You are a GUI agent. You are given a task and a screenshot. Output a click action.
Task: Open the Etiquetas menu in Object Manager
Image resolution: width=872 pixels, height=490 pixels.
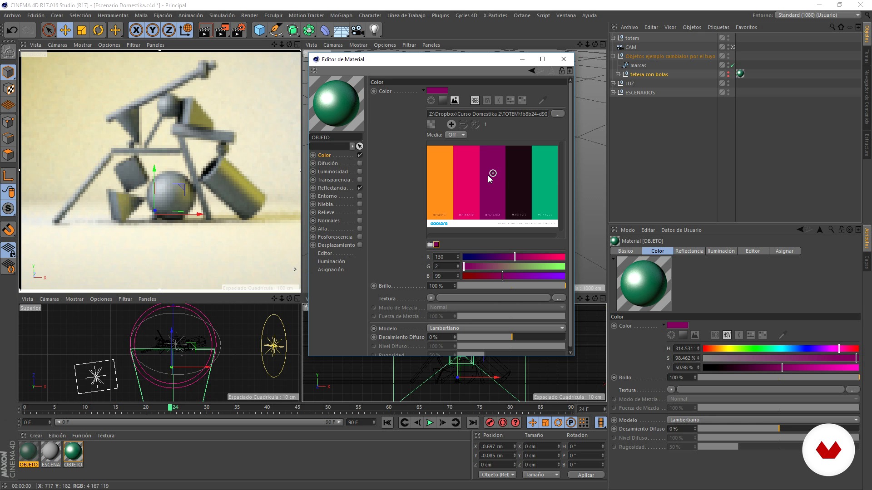pyautogui.click(x=718, y=27)
